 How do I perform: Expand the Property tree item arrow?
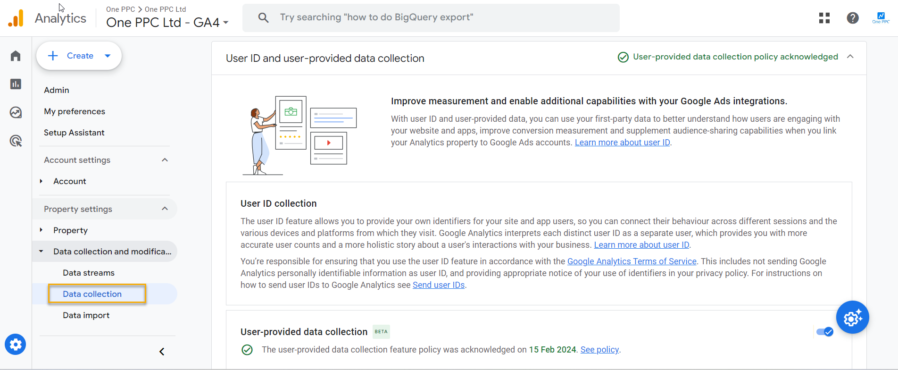click(x=41, y=230)
